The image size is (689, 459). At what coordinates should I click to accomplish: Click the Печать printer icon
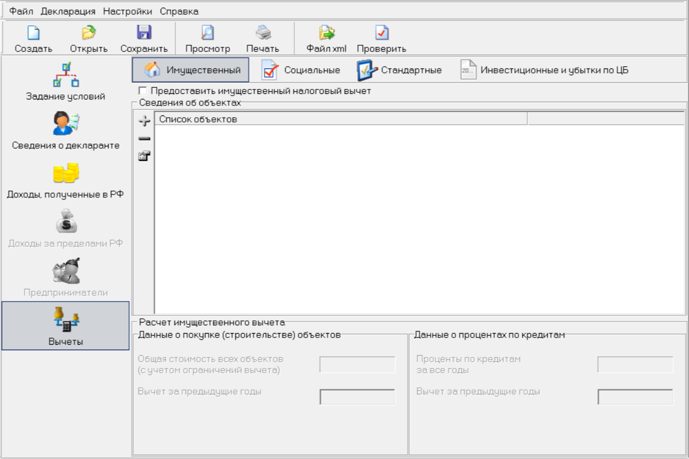point(263,33)
